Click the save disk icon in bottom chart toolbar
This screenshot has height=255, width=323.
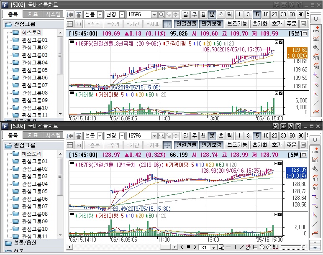[x=303, y=145]
